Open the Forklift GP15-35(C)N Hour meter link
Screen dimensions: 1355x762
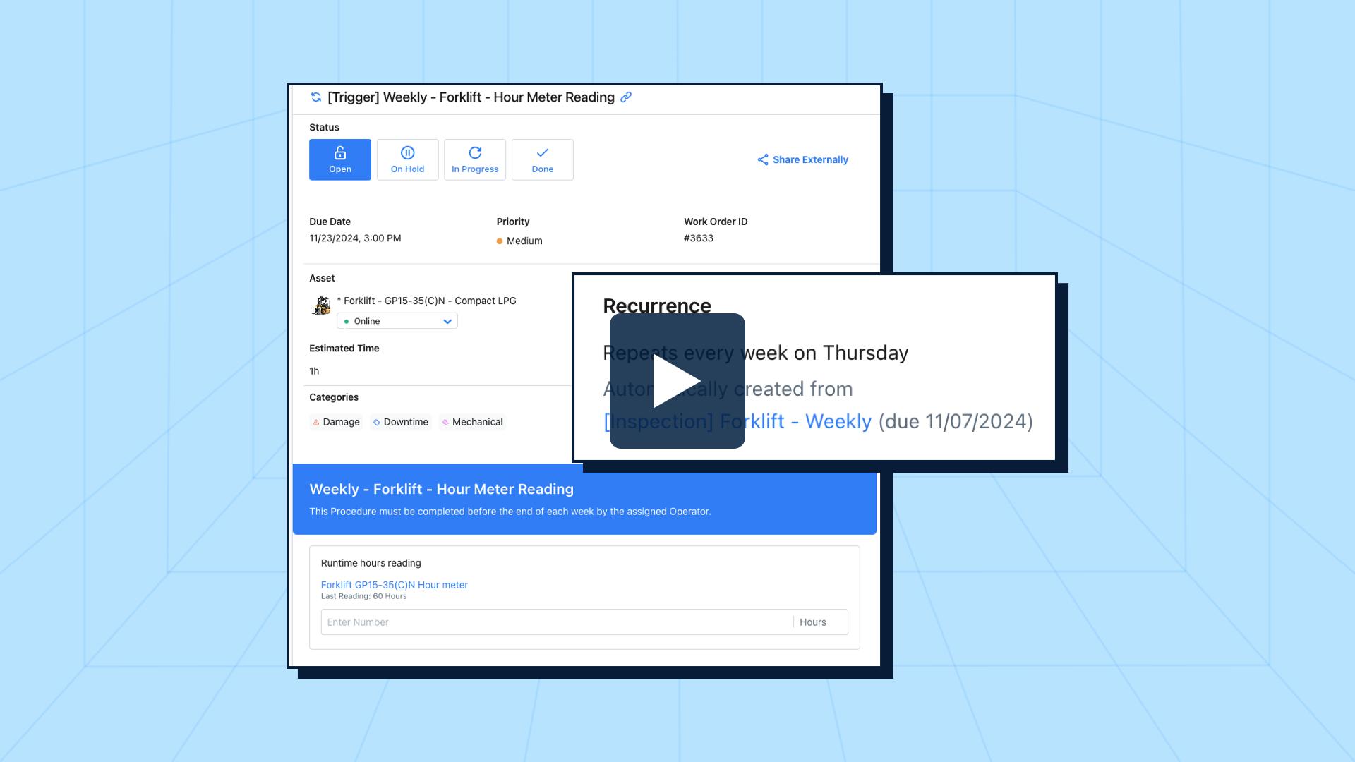click(x=394, y=585)
